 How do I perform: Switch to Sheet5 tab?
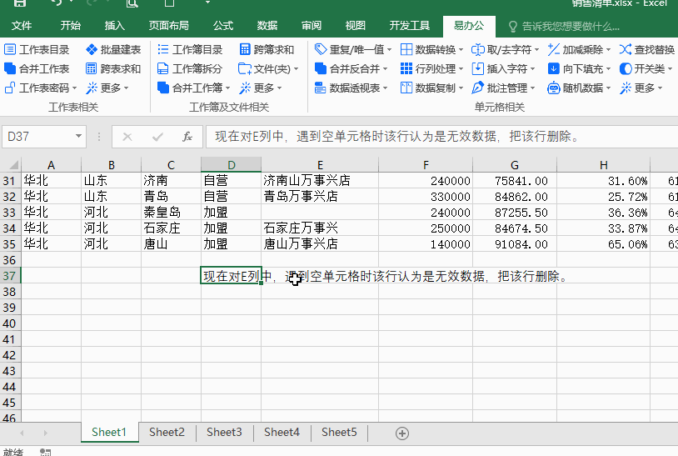click(x=340, y=432)
